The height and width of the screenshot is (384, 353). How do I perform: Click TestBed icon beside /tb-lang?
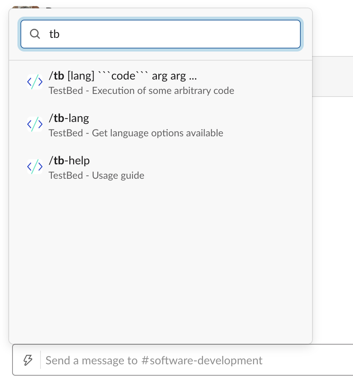[x=35, y=124]
